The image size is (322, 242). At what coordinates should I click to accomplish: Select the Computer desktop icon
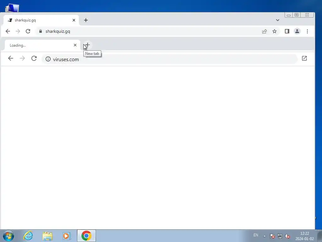pos(12,8)
